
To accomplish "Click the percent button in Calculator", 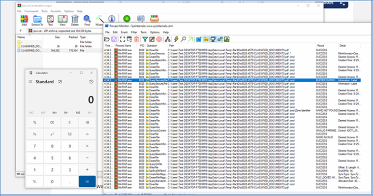I will point(35,122).
